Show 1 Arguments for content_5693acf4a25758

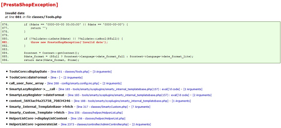click(x=181, y=101)
